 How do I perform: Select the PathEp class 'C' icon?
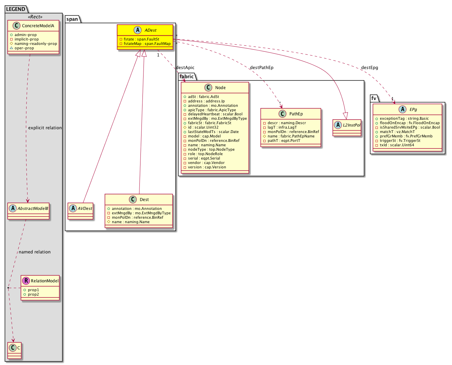(283, 114)
